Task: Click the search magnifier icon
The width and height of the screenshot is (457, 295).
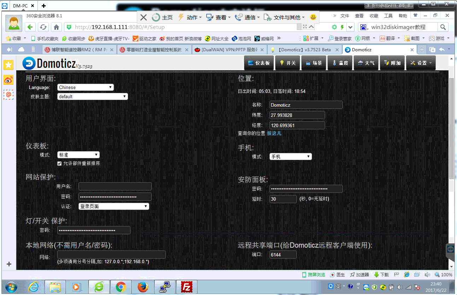Action: 442,27
